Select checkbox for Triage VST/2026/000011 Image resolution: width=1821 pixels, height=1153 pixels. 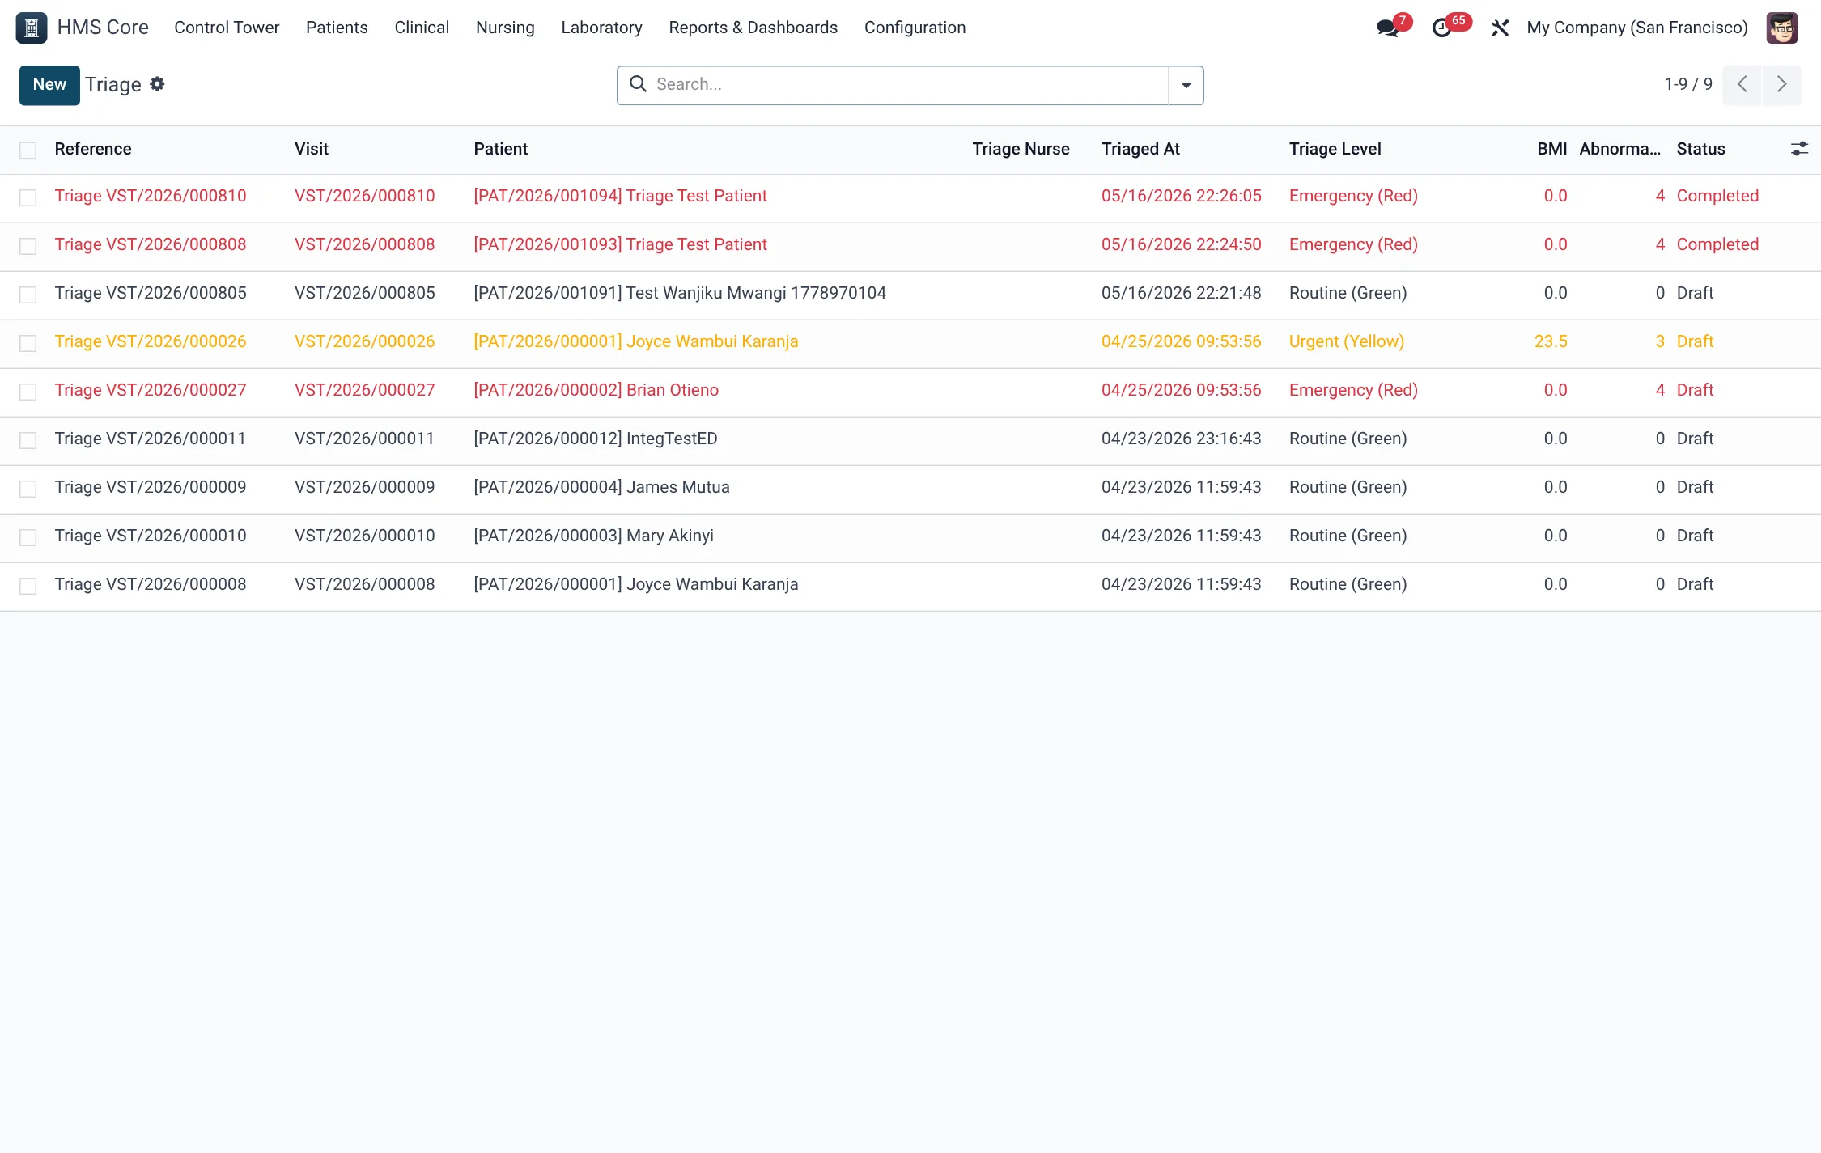[28, 440]
